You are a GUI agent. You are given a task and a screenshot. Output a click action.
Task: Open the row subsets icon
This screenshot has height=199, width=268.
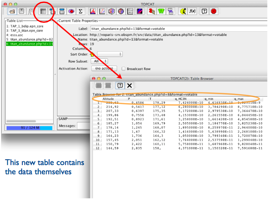pos(71,11)
